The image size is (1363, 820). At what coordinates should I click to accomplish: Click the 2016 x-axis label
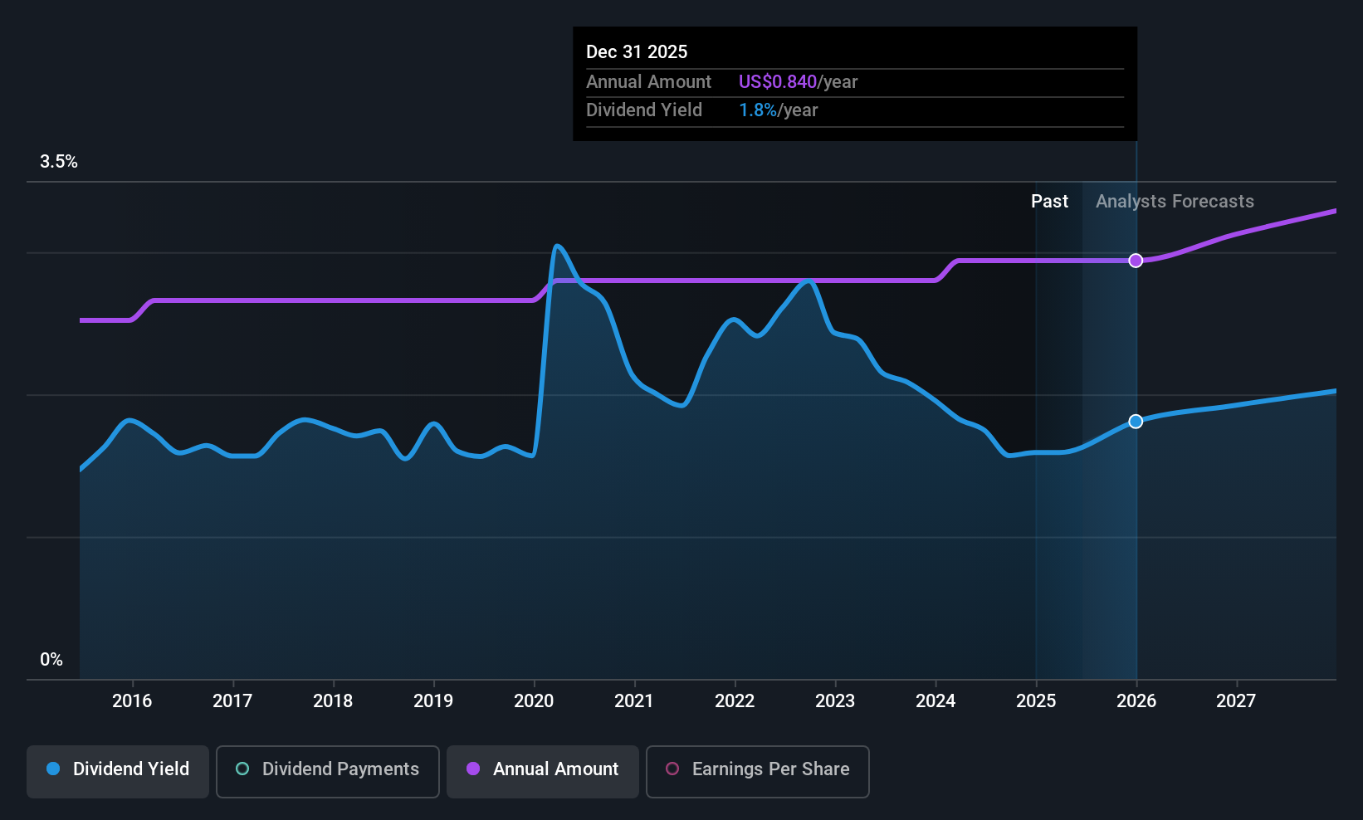click(x=132, y=700)
